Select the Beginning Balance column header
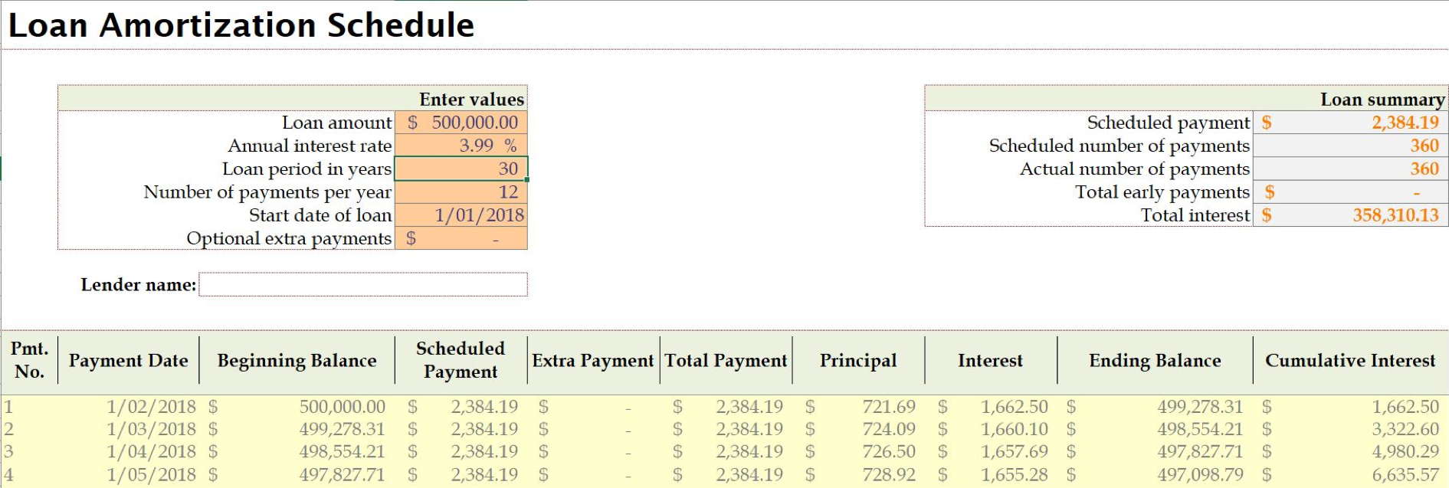This screenshot has width=1449, height=488. coord(297,360)
